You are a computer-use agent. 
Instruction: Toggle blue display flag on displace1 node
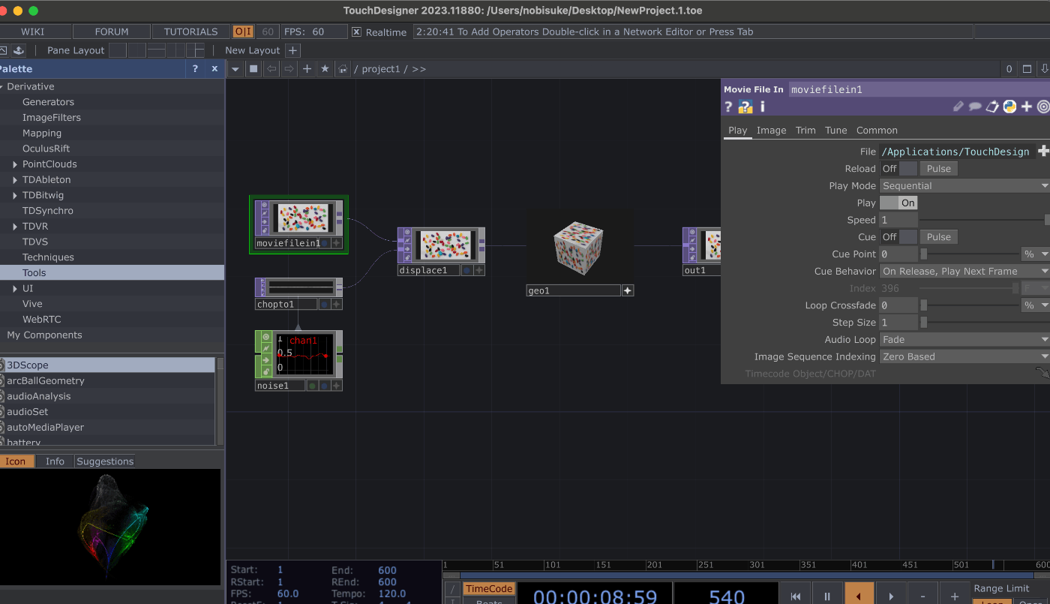(x=466, y=270)
